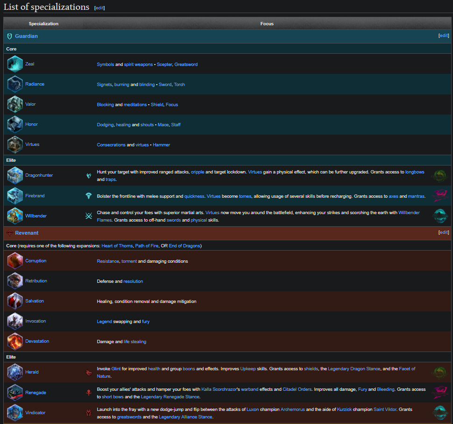Edit the List of specializations section

pos(99,8)
